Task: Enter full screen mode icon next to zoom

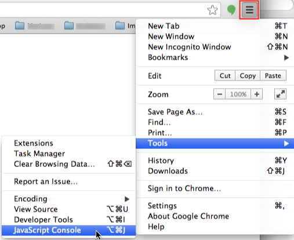Action: coord(280,94)
